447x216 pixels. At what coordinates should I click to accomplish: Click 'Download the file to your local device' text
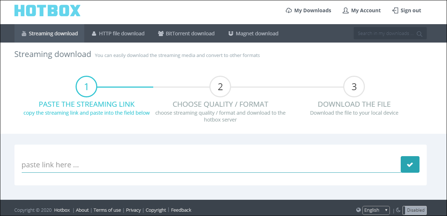point(354,113)
